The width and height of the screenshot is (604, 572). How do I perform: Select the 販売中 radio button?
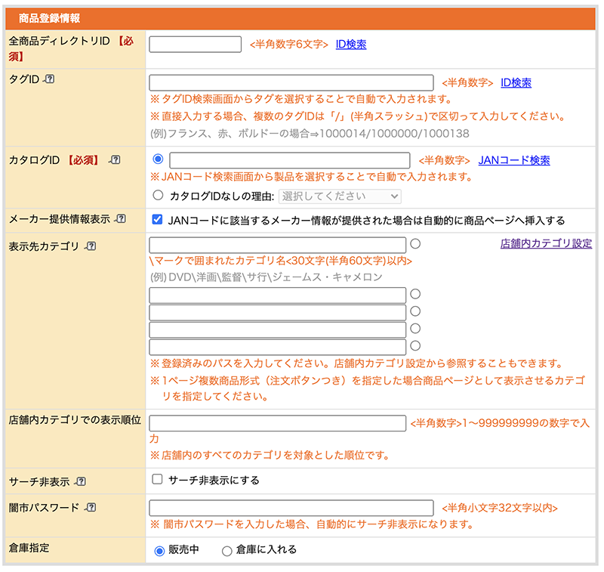point(159,551)
